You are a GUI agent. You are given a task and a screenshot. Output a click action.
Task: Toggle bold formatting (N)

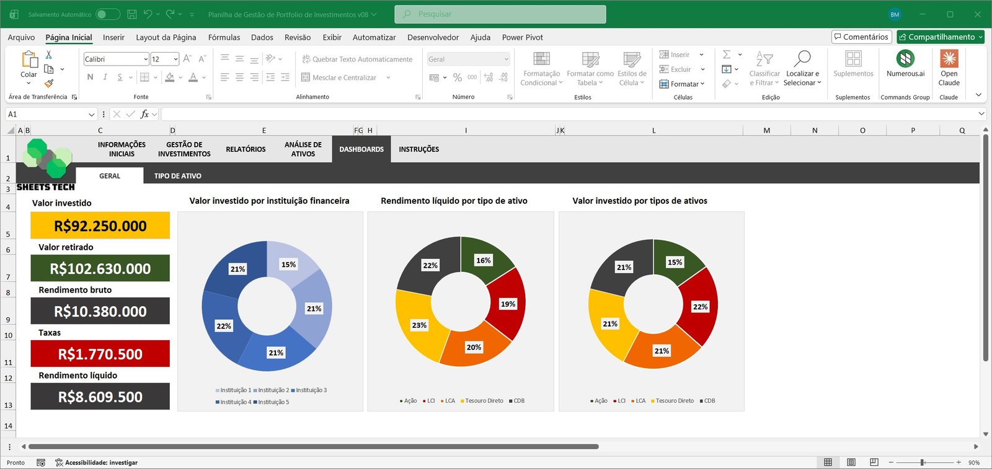[x=91, y=77]
